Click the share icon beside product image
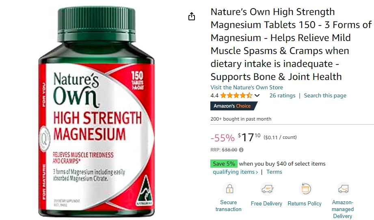374x220 pixels. (192, 17)
